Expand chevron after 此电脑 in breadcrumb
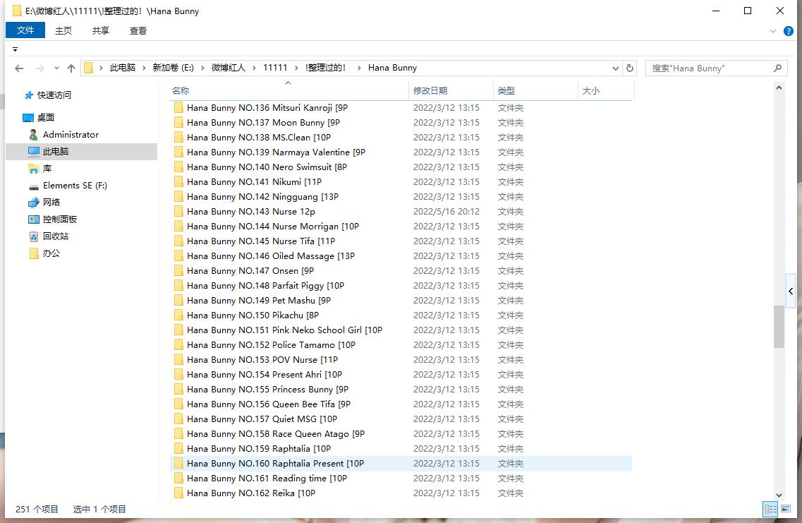802x523 pixels. tap(144, 68)
